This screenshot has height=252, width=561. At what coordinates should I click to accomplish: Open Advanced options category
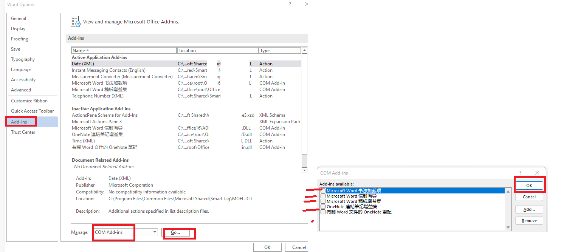[21, 90]
